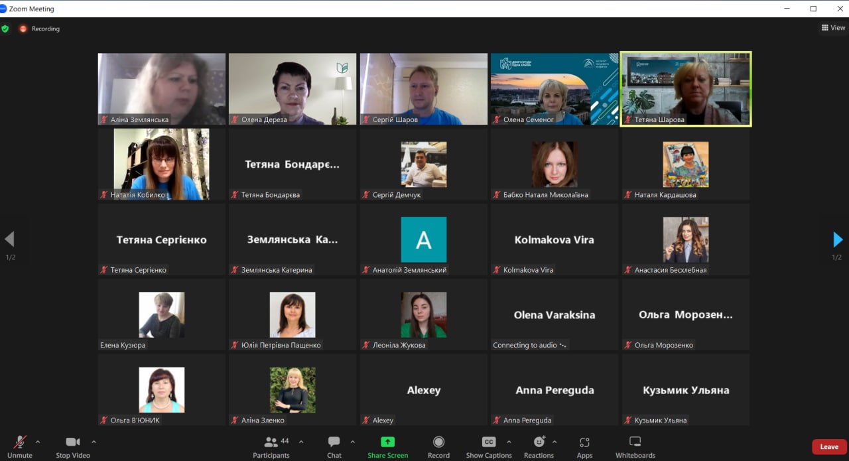Select Наталія Кобилко video tile
Viewport: 849px width, 461px height.
(162, 164)
